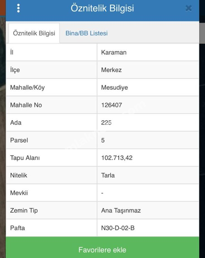Screen dimensions: 205x258
Task: Switch to Bina/BB Listesi tab
Action: coord(86,33)
